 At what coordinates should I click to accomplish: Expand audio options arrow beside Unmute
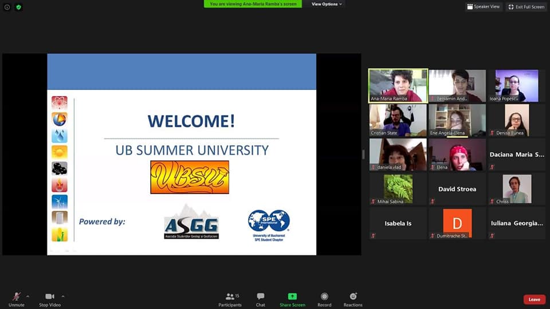[x=27, y=296]
